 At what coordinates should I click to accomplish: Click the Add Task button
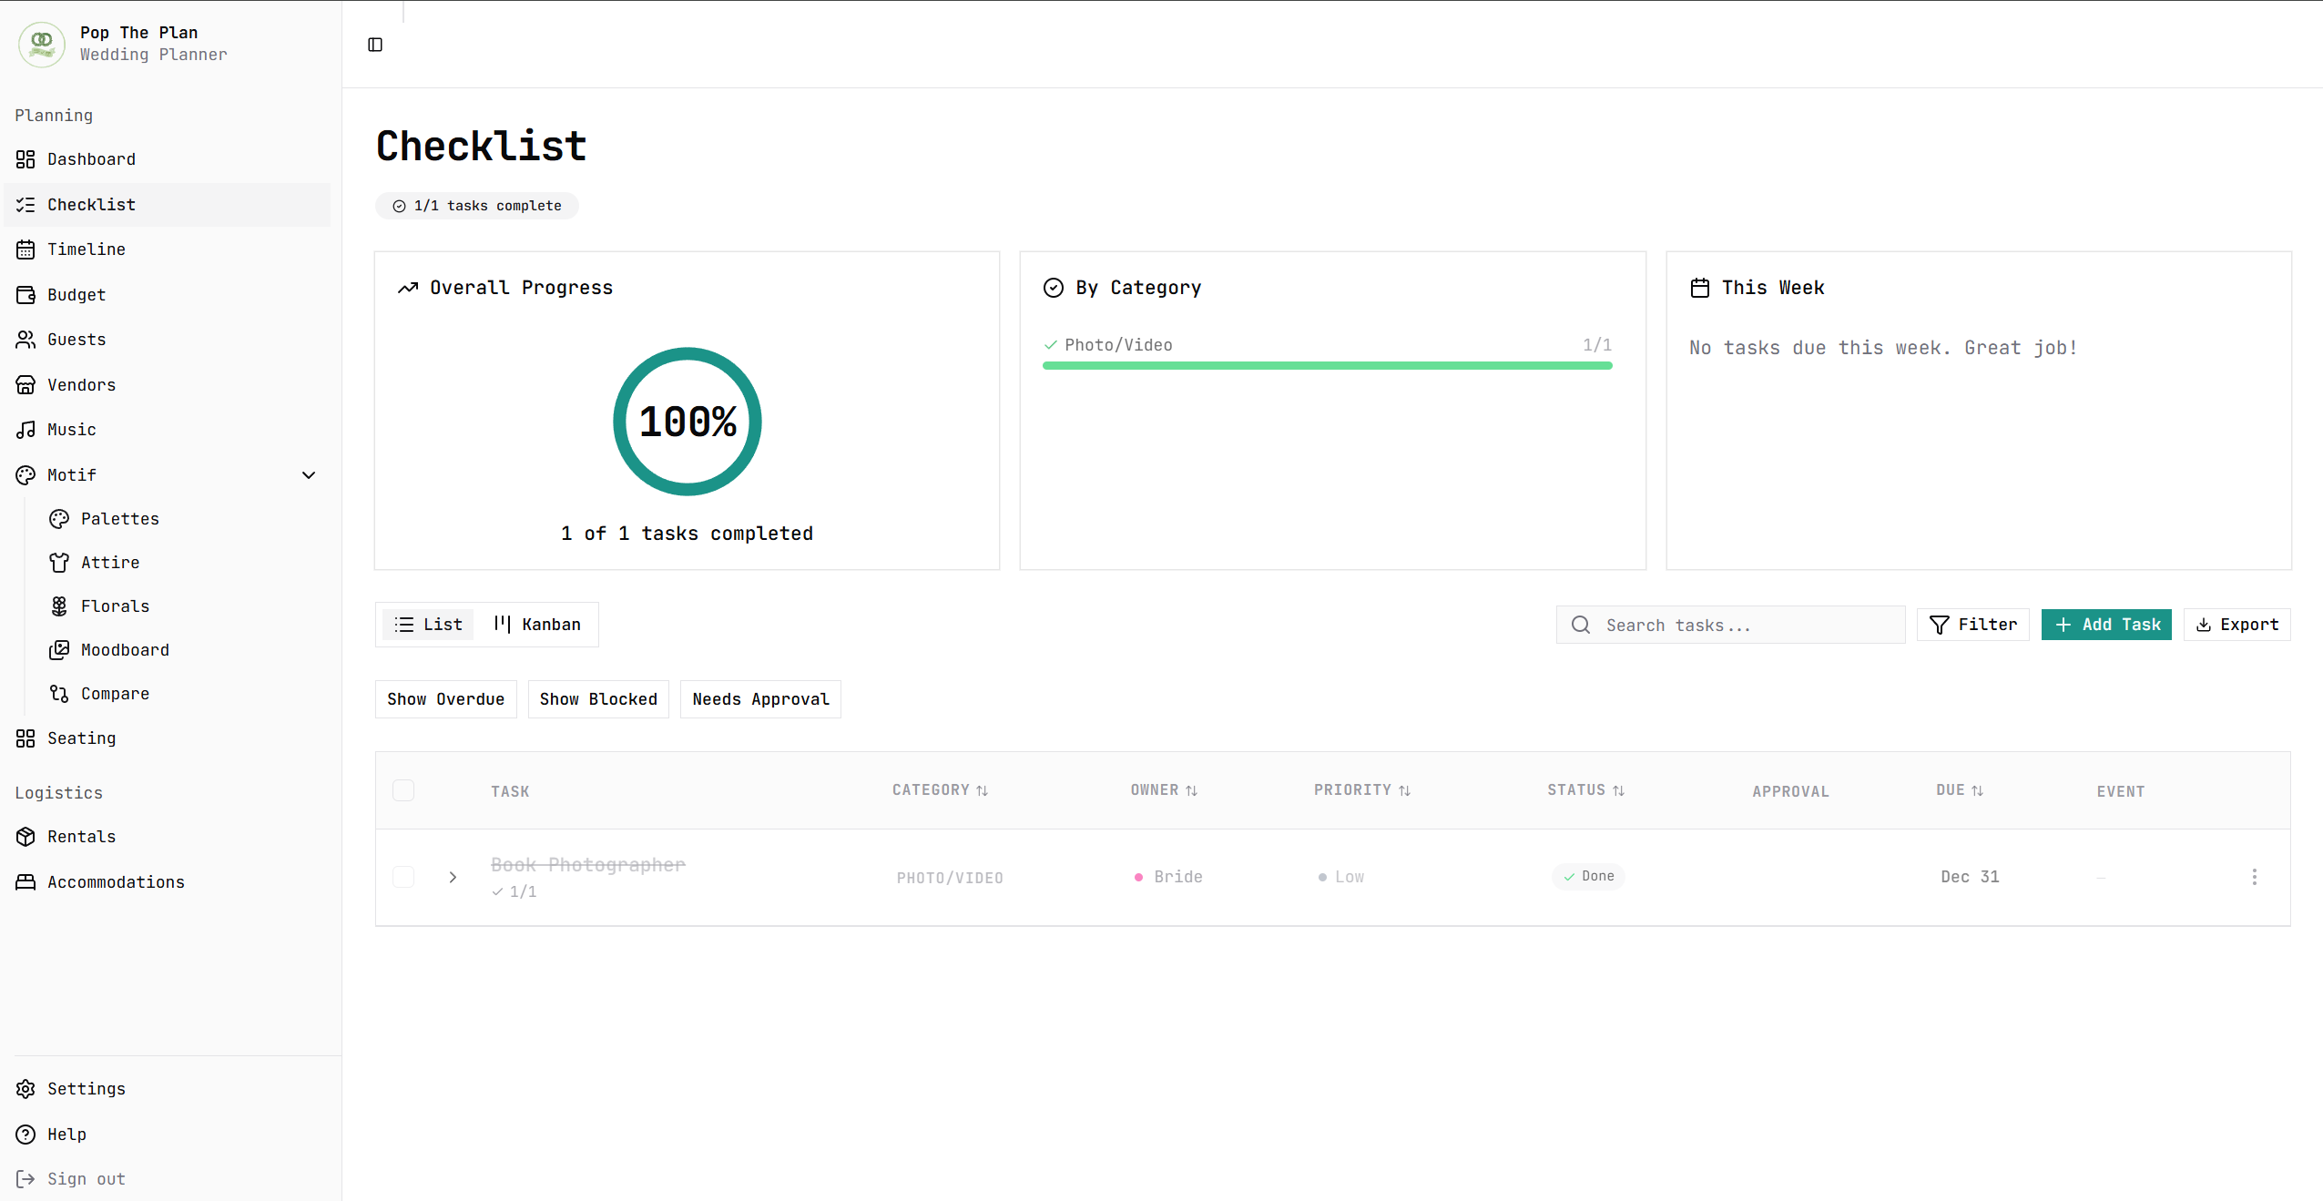[2105, 625]
